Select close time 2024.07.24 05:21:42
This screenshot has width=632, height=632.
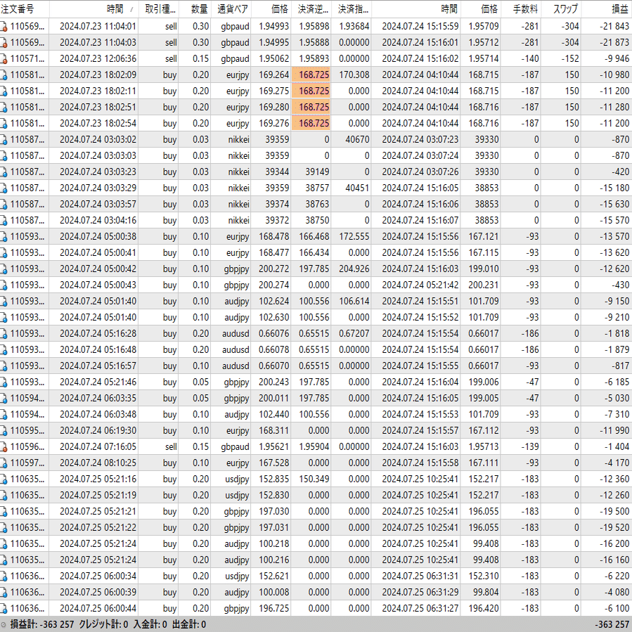click(420, 285)
